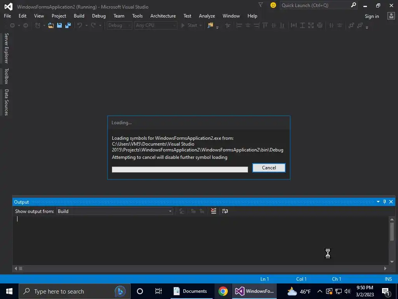This screenshot has width=398, height=299.
Task: Click the Start debugging button
Action: coord(189,25)
